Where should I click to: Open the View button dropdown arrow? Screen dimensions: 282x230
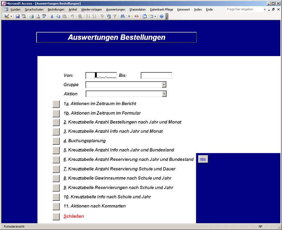tap(11, 16)
